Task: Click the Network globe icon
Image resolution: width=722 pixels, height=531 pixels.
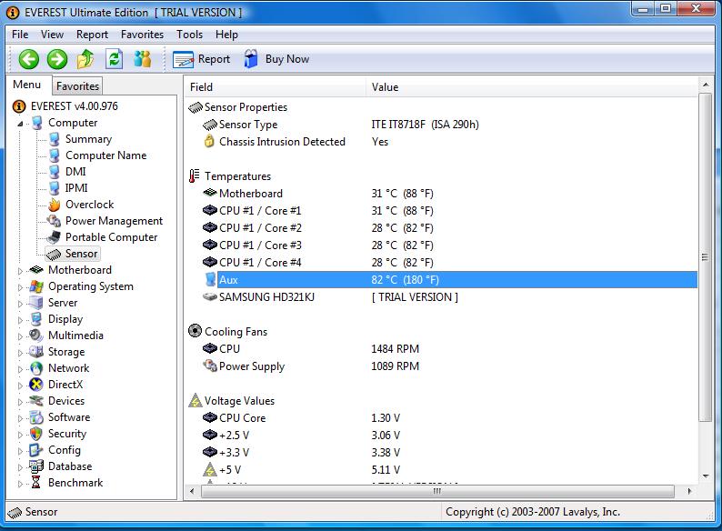Action: click(x=36, y=368)
